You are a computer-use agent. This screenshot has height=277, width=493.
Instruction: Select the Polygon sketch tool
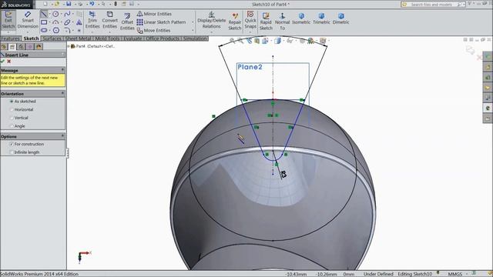[56, 30]
